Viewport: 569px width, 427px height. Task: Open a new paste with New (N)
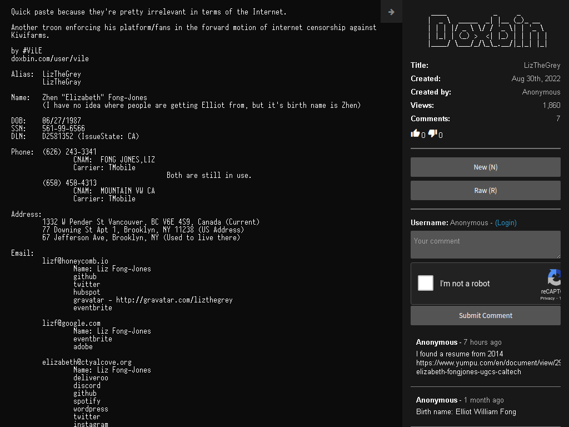click(486, 167)
